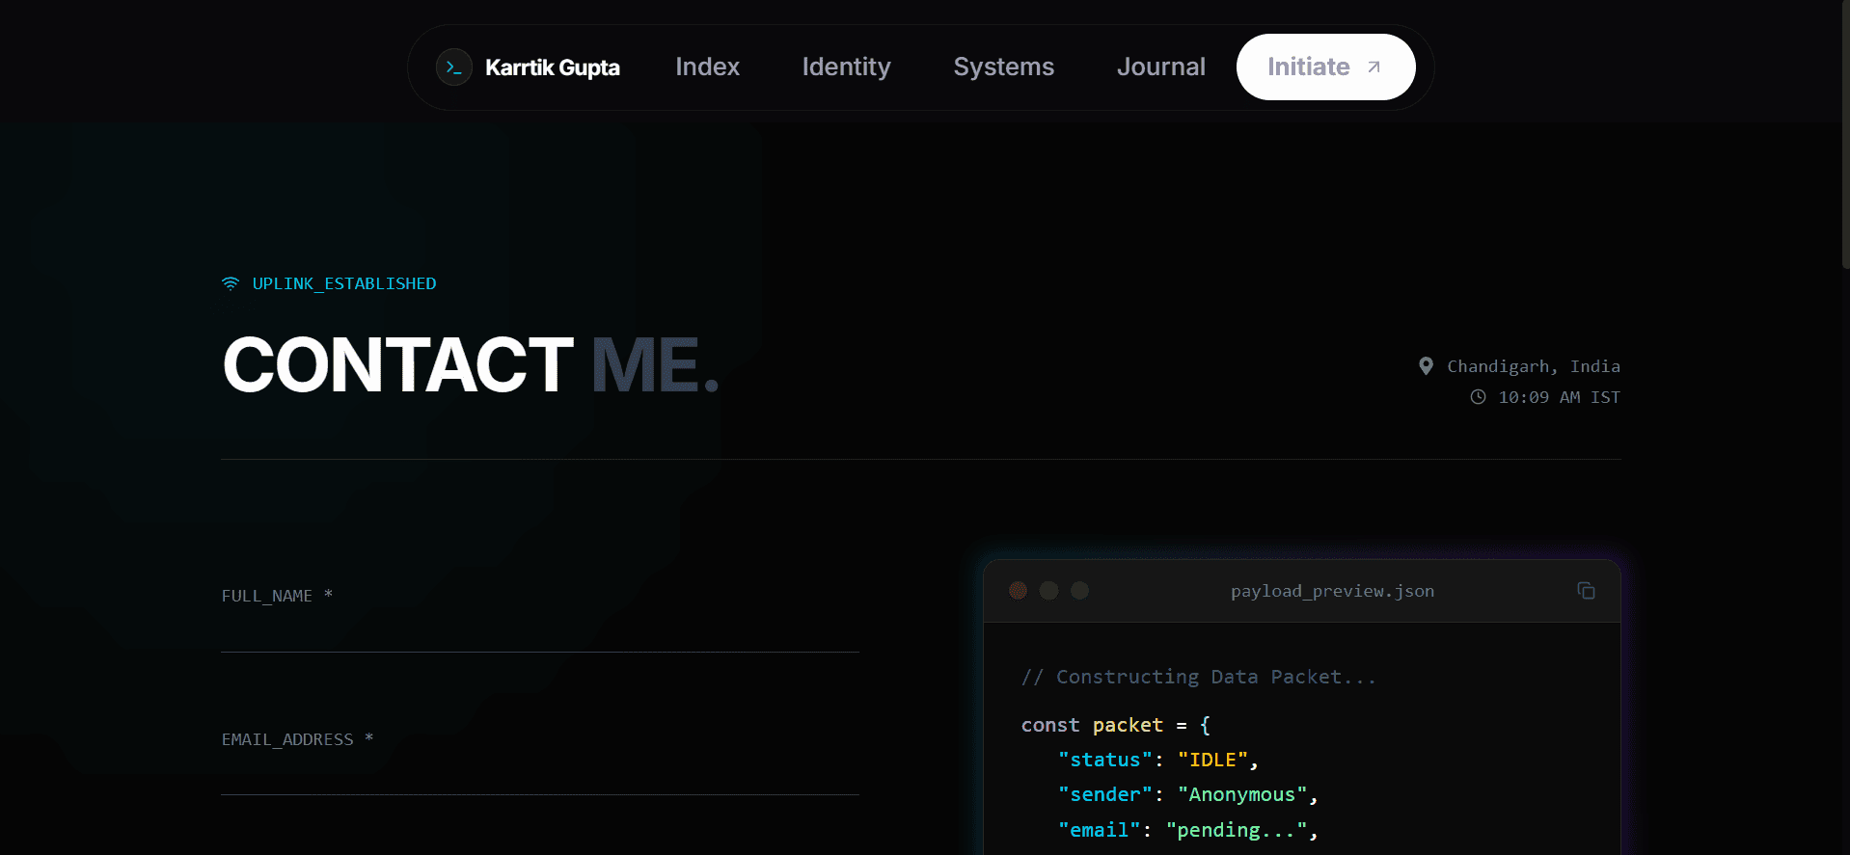Screen dimensions: 1850x855
Task: Click the Karrtik Gupta brand name
Action: pyautogui.click(x=552, y=67)
